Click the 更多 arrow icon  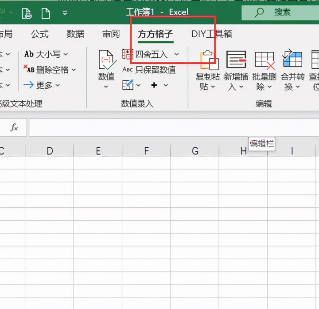(x=28, y=85)
